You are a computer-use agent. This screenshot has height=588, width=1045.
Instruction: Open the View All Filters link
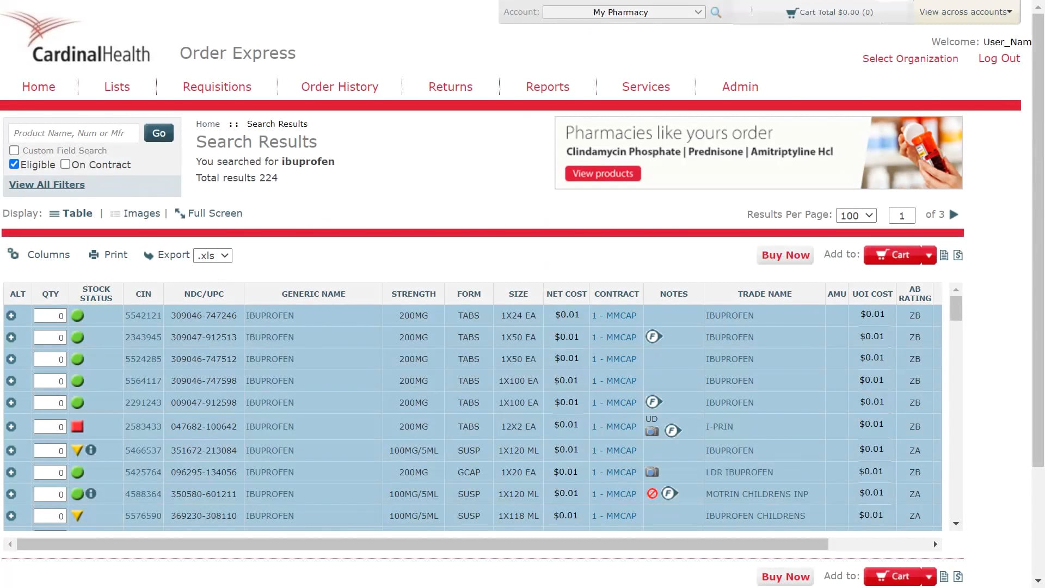[47, 185]
